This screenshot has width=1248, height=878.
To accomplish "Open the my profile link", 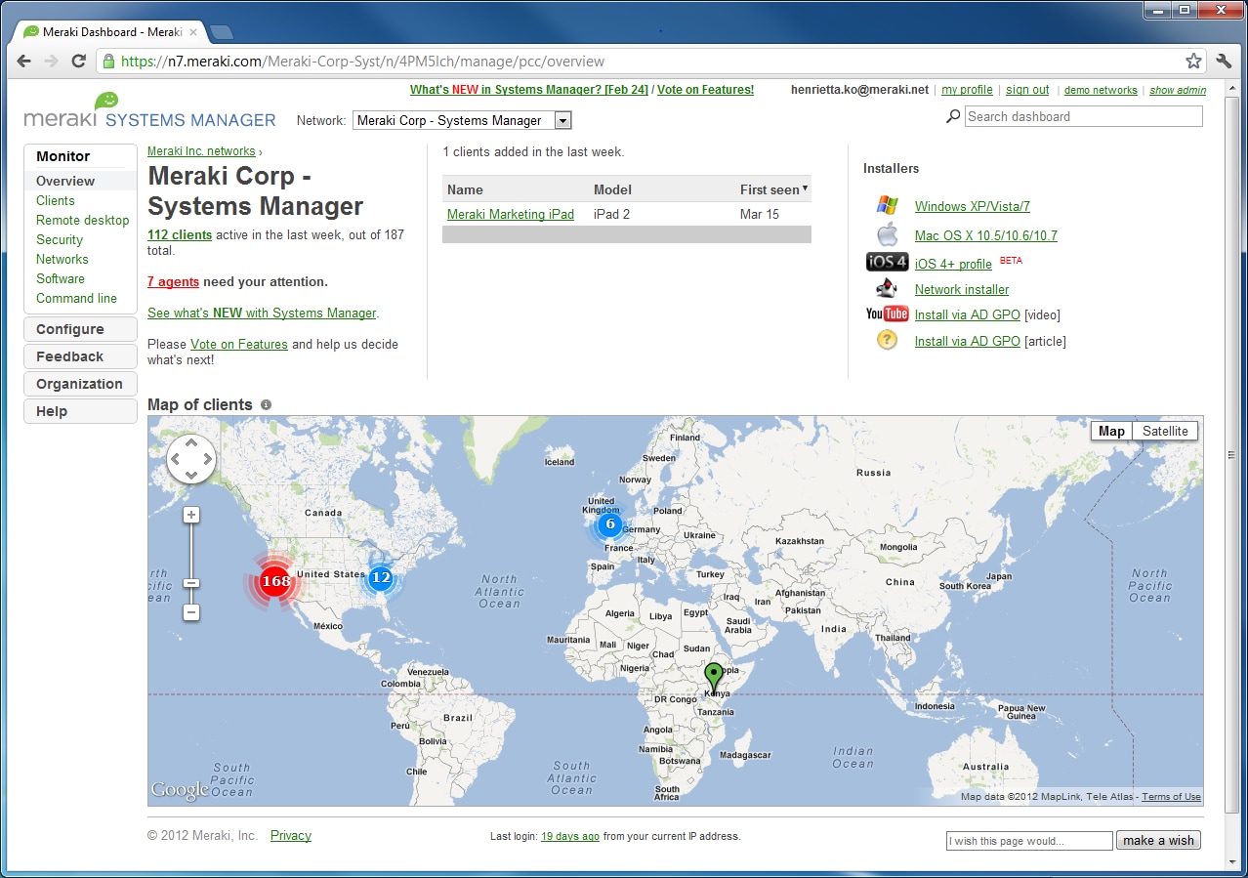I will (x=967, y=90).
